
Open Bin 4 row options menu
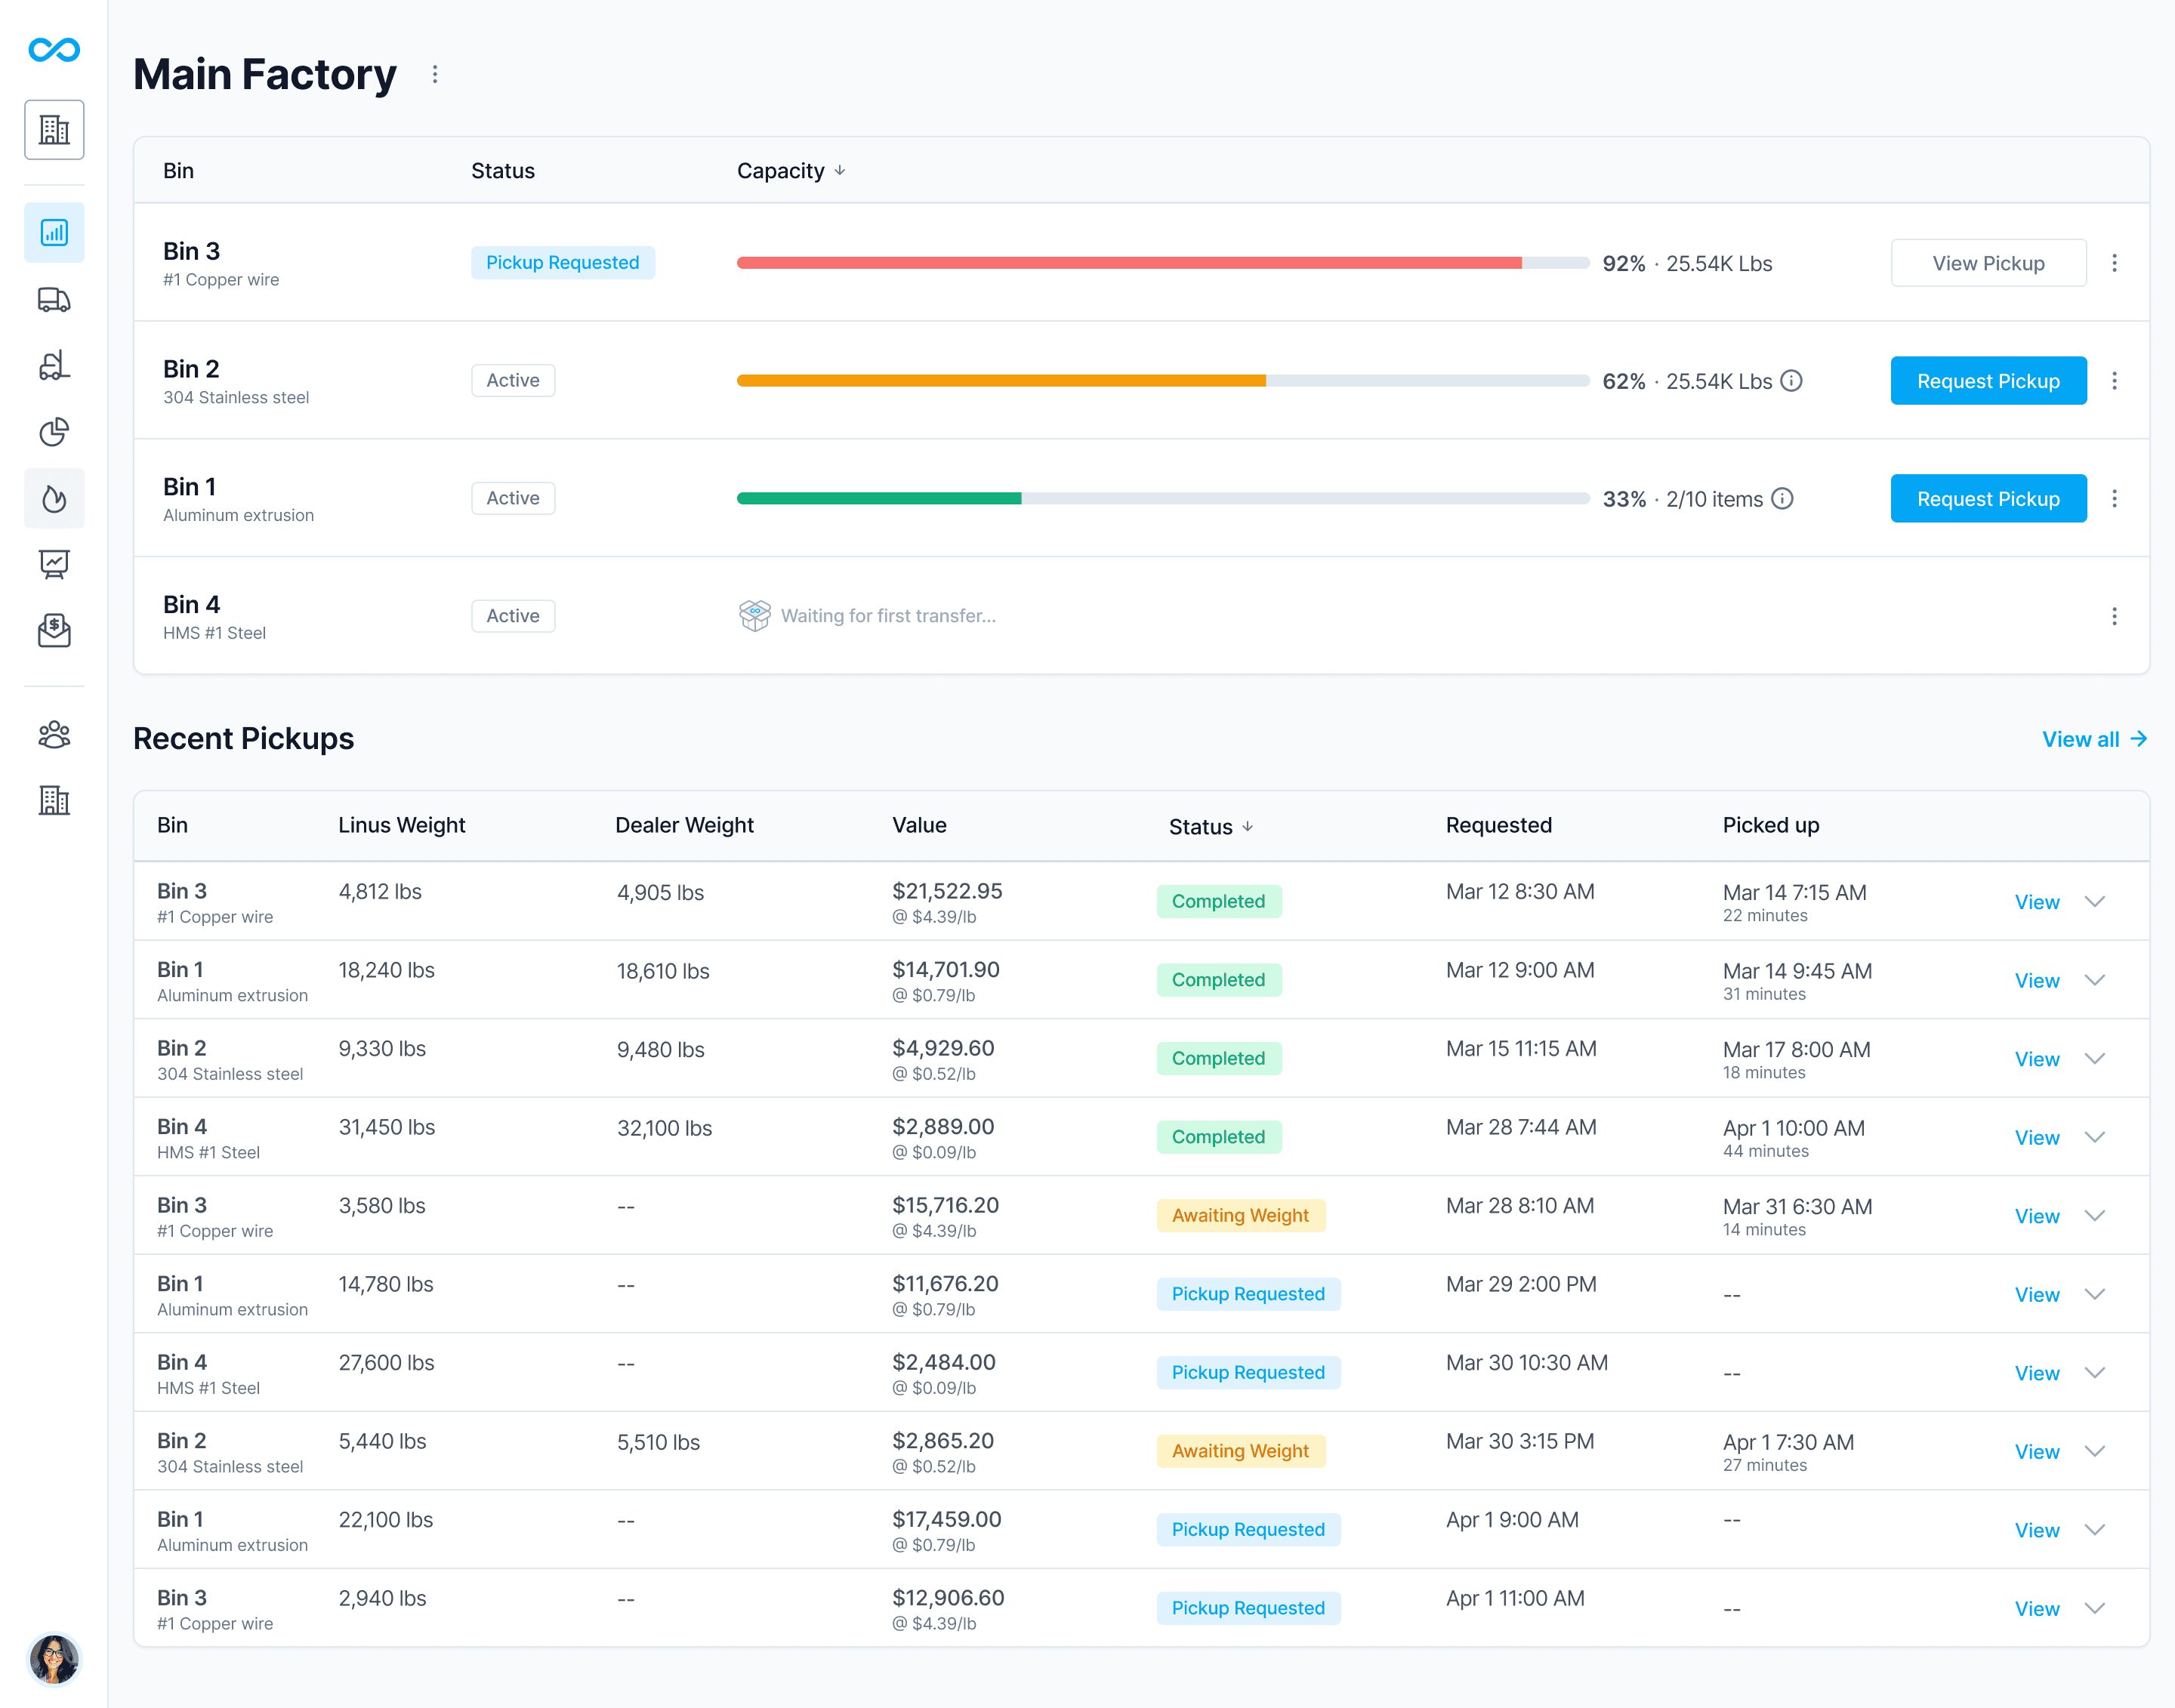(2114, 616)
